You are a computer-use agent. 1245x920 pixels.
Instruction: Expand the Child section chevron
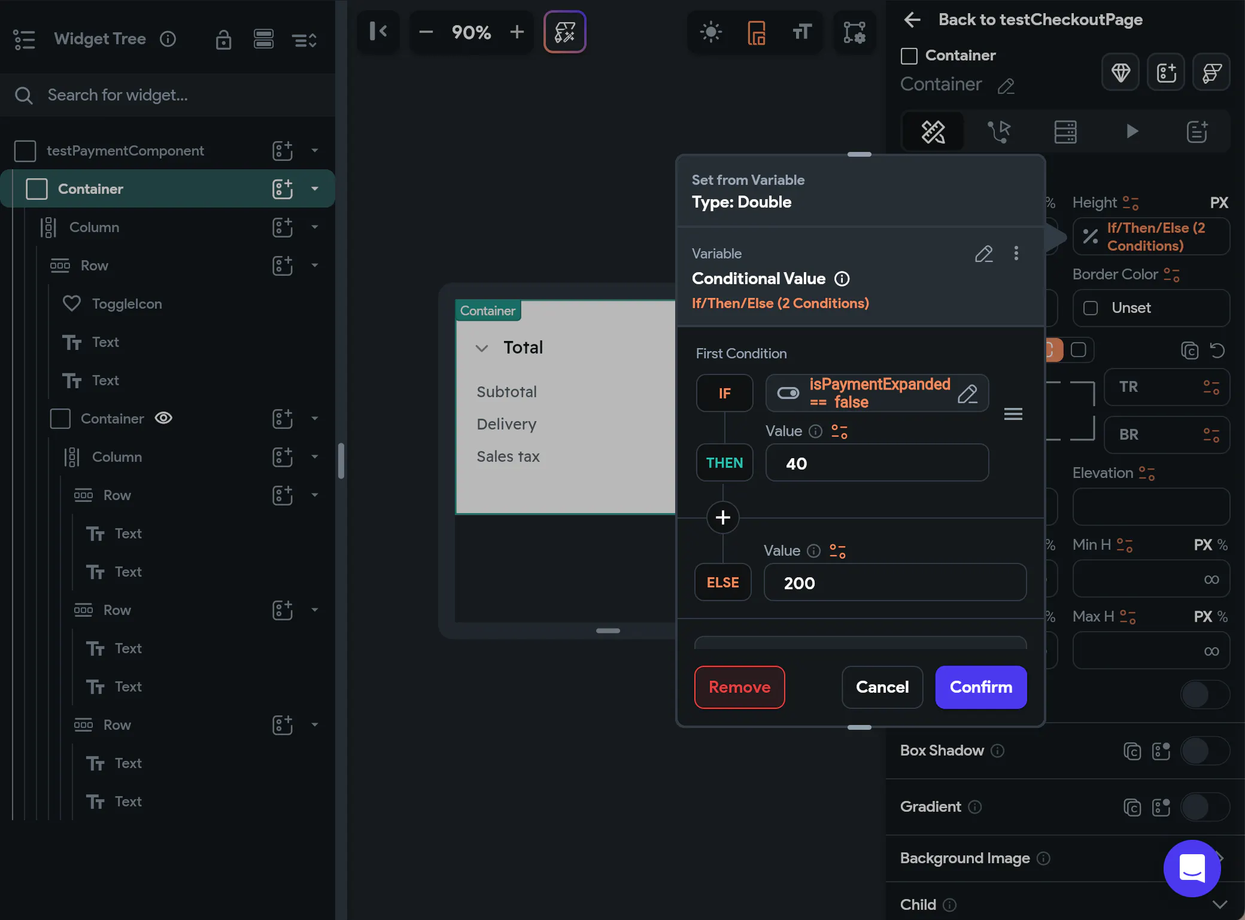click(1220, 904)
